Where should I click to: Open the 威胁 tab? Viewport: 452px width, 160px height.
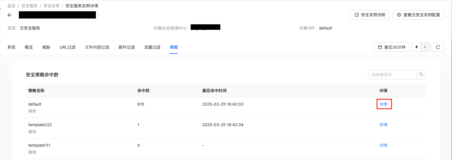(x=46, y=47)
